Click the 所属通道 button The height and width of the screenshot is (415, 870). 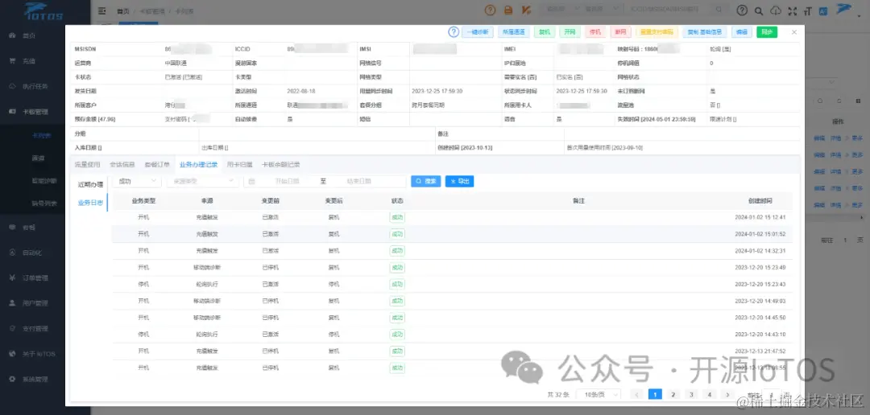514,32
